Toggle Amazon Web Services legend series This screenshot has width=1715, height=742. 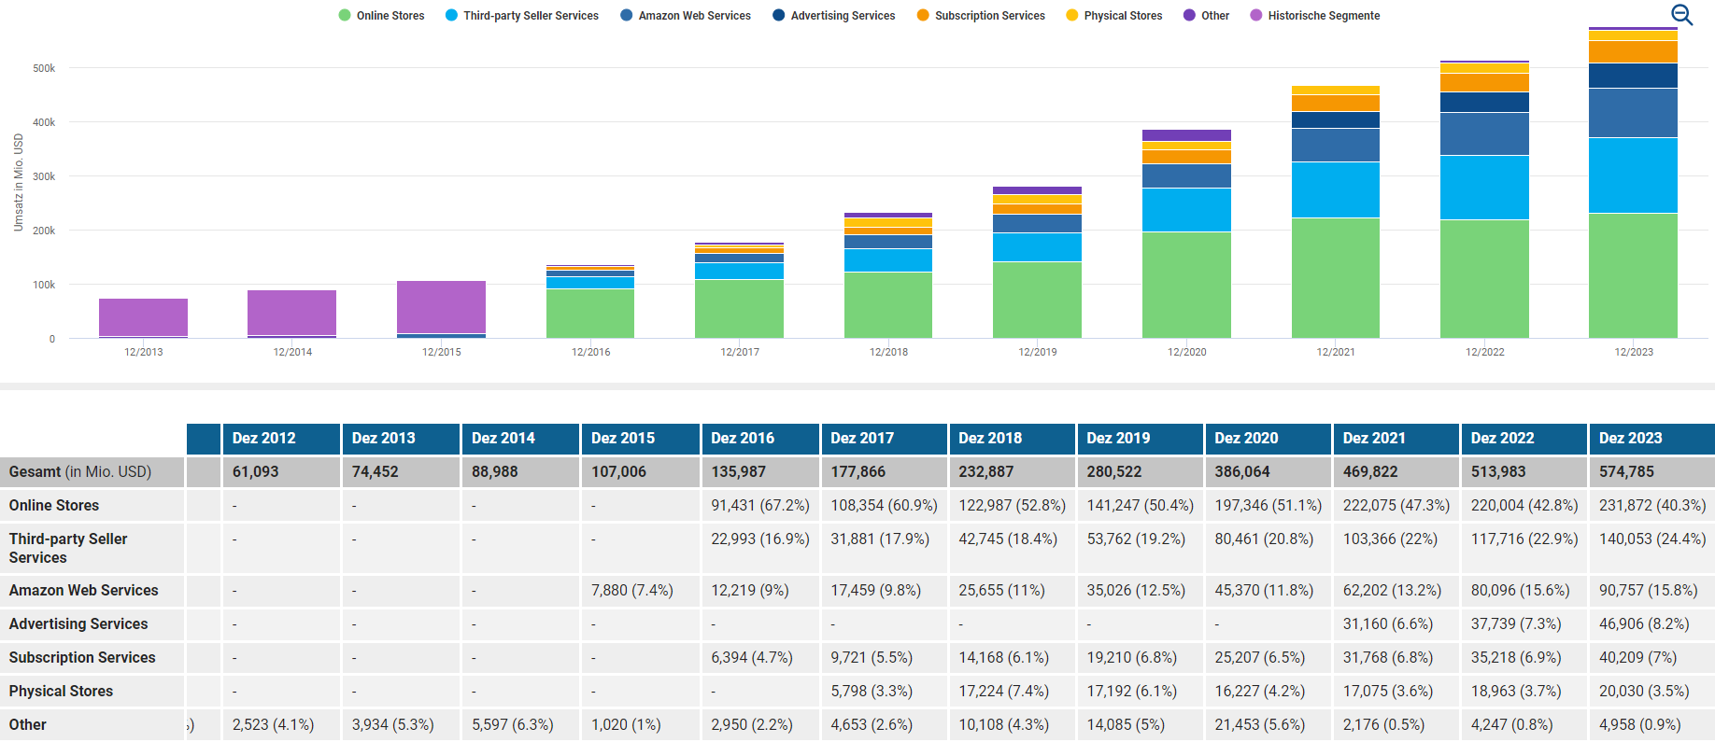[x=686, y=16]
